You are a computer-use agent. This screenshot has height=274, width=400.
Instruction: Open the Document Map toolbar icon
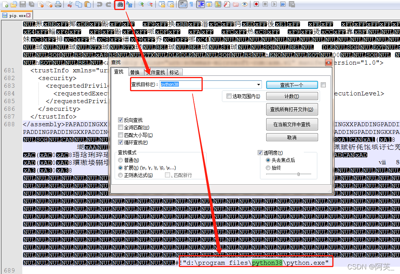coord(218,4)
